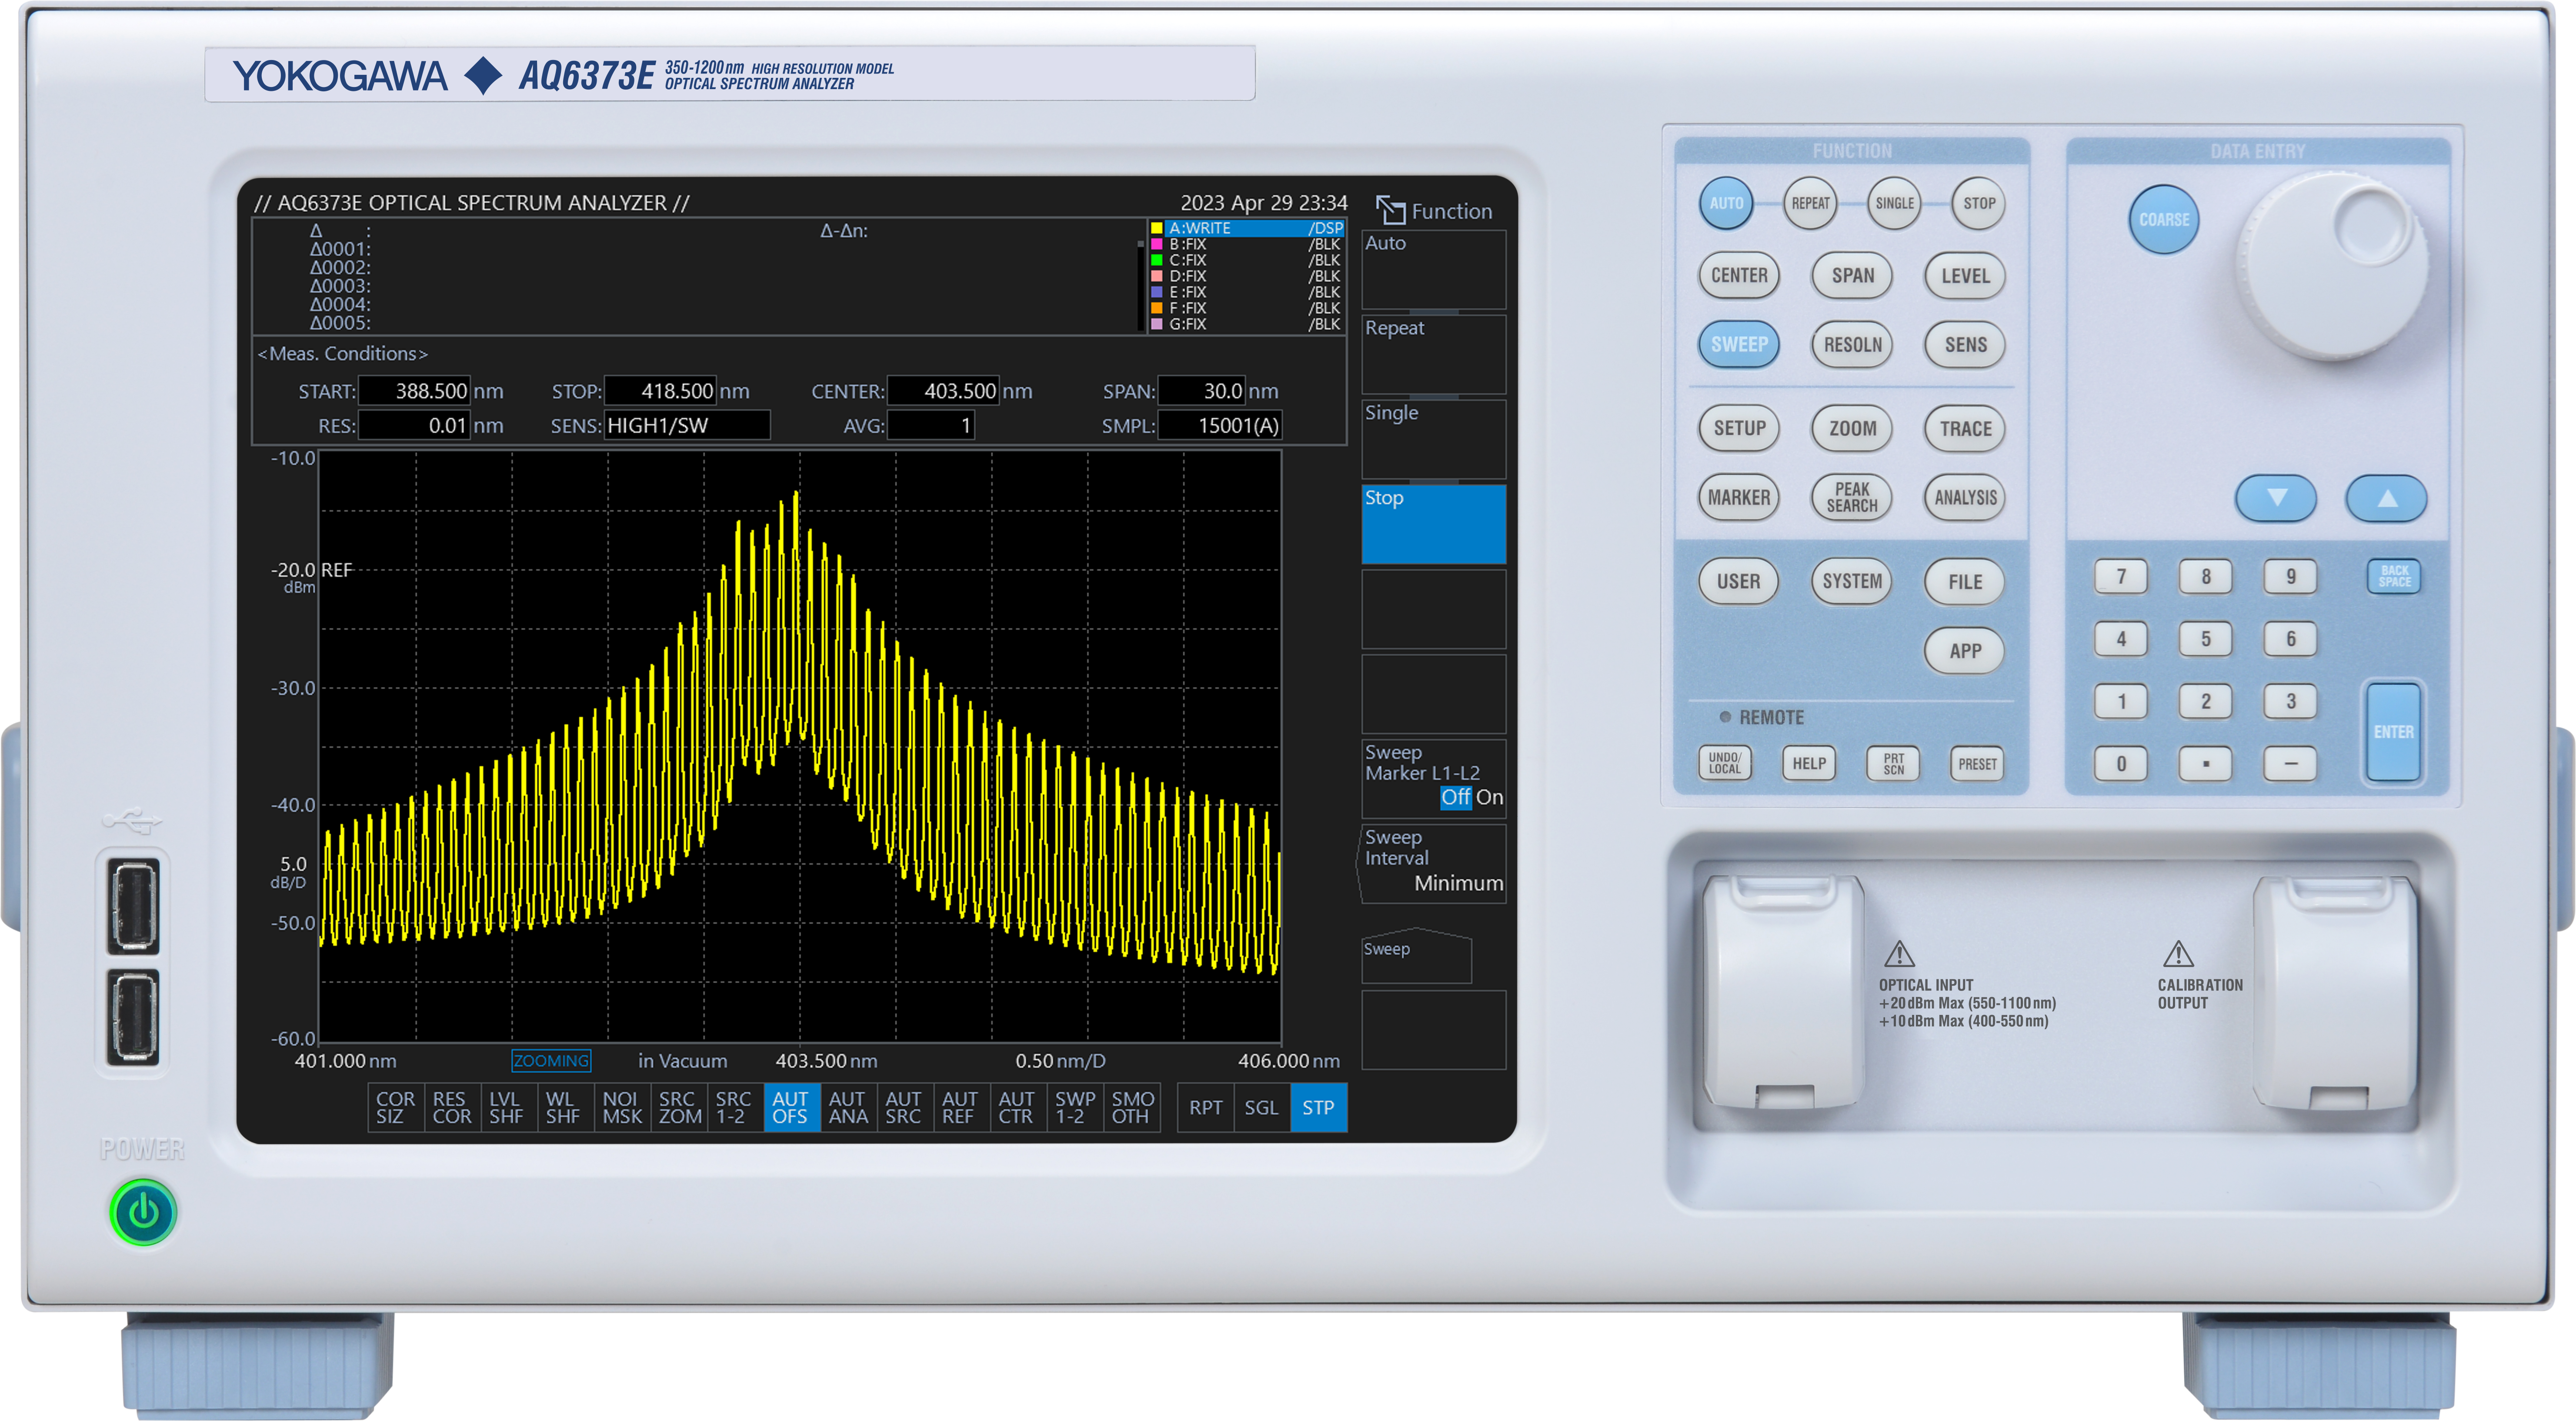2576x1421 pixels.
Task: Open the Sweep Interval setting
Action: pyautogui.click(x=1433, y=862)
